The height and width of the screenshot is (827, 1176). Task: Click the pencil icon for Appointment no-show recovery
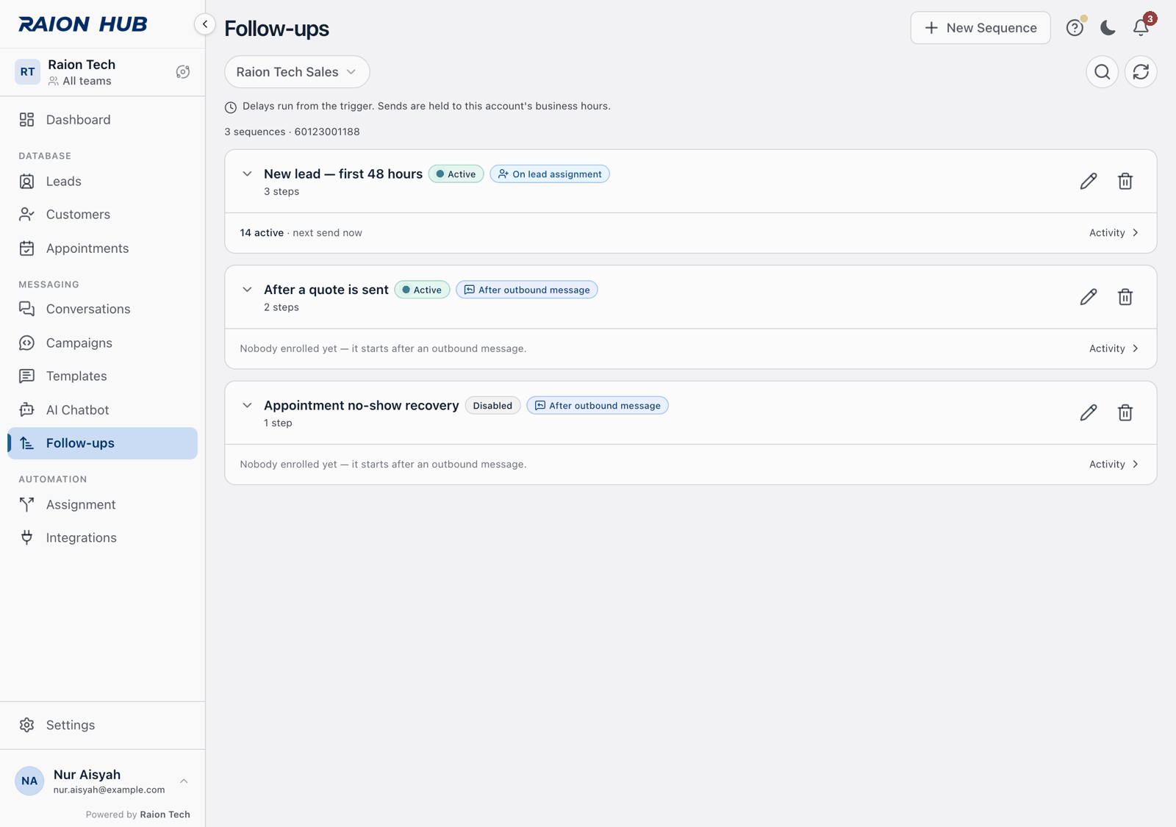(1089, 412)
